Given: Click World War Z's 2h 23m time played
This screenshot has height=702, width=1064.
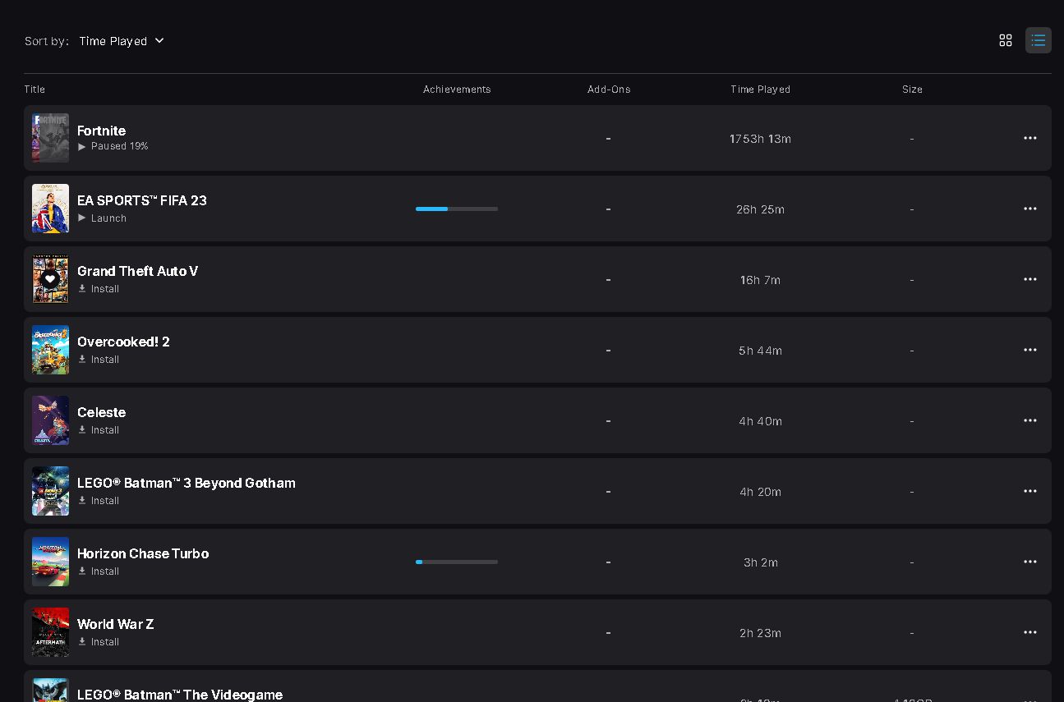Looking at the screenshot, I should (x=760, y=633).
